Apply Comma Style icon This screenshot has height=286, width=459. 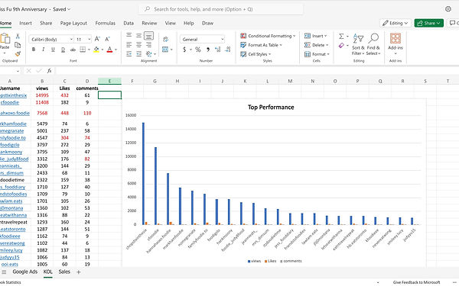tap(208, 50)
